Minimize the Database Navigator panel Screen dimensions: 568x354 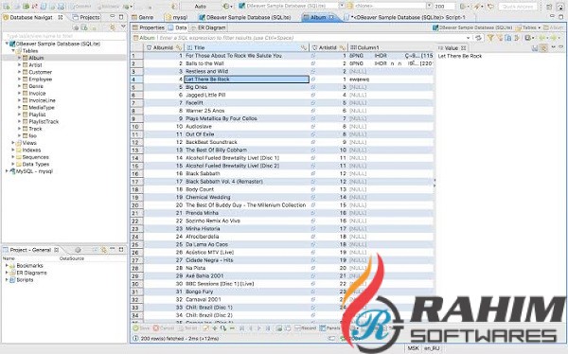(x=113, y=17)
